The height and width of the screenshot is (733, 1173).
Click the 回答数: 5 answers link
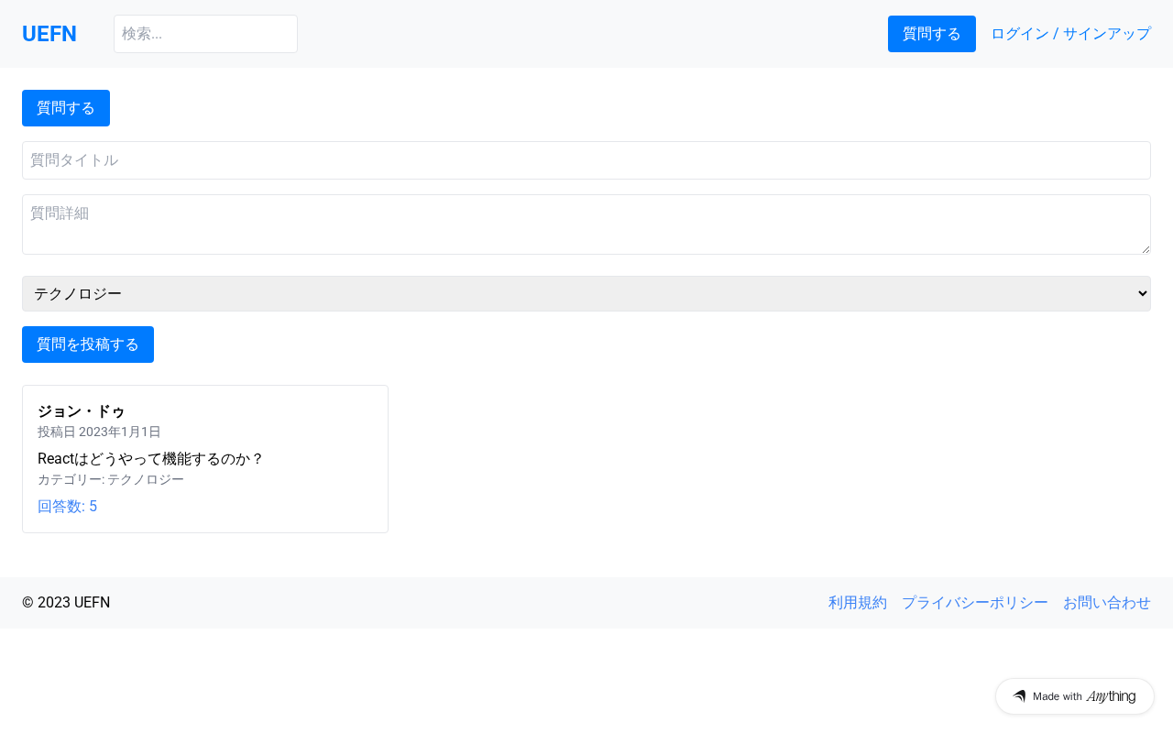67,507
